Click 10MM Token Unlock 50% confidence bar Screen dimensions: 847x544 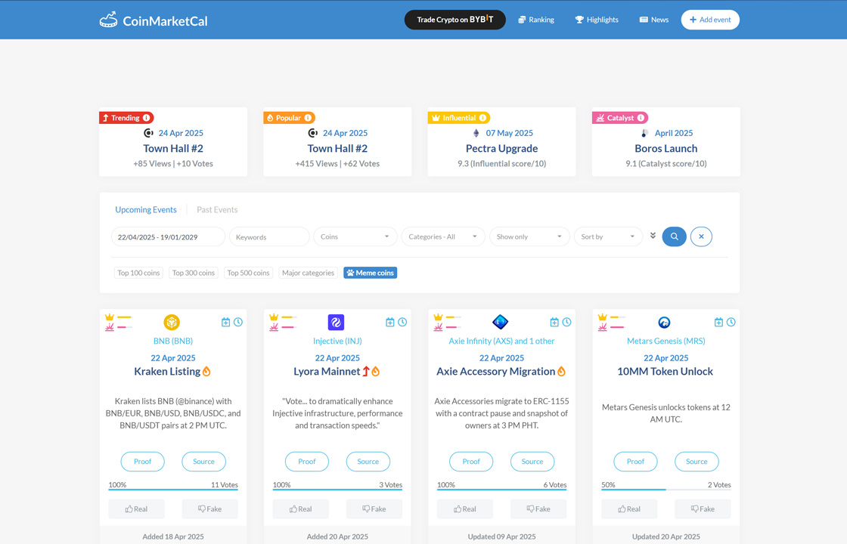click(666, 490)
